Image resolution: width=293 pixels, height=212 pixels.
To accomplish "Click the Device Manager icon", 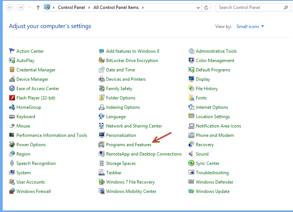I will coord(12,79).
